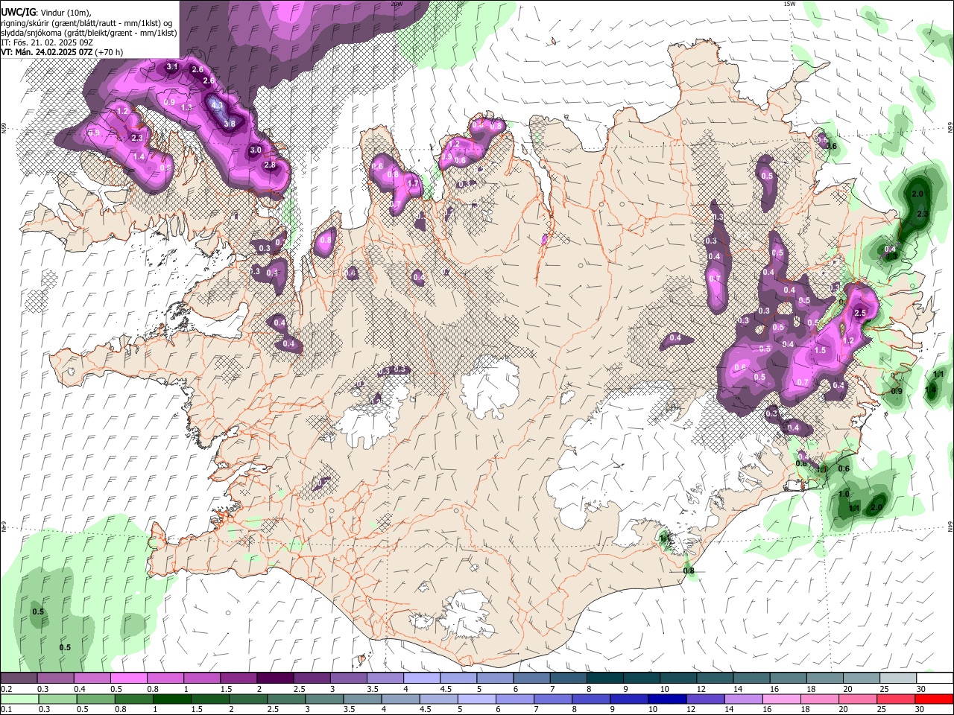
Task: Pick the light grey 25 swatch in upper legend row
Action: click(x=898, y=678)
